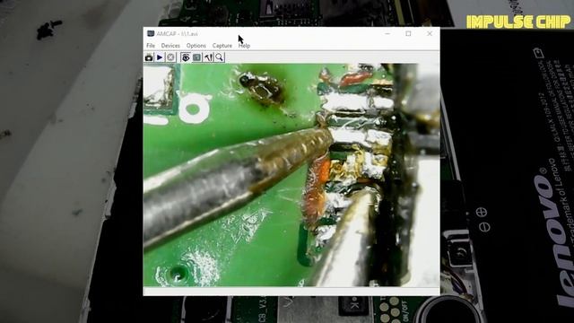Click the camera snapshot toolbar icon
Viewport: 574px width, 323px height.
pyautogui.click(x=149, y=57)
